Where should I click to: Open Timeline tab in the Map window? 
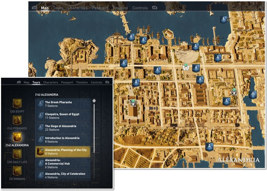[120, 8]
